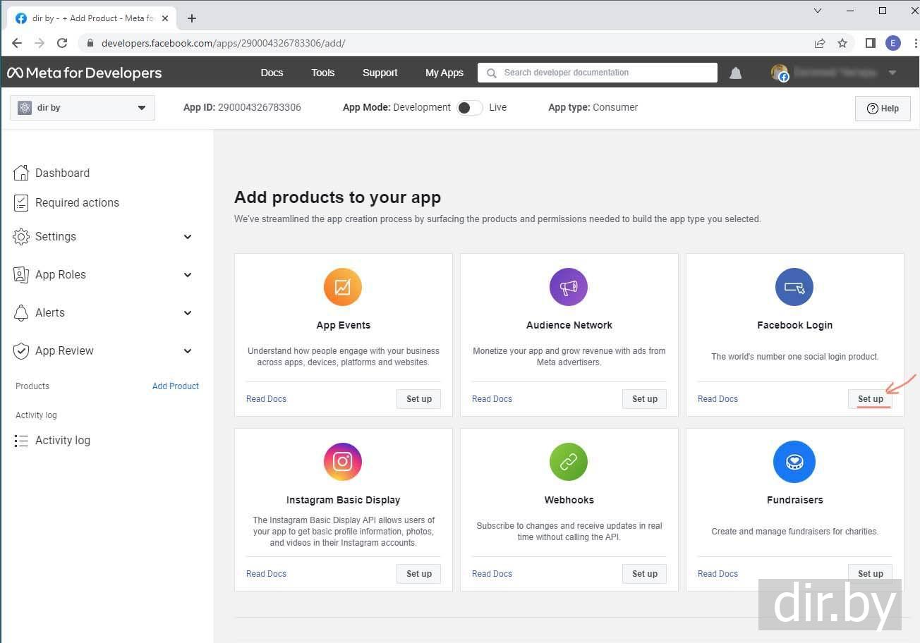Image resolution: width=920 pixels, height=643 pixels.
Task: Click the Audience Network megaphone icon
Action: (x=569, y=287)
